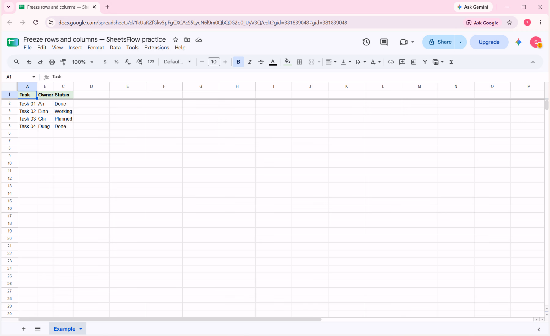
Task: Open the zoom 100% dropdown
Action: (82, 62)
